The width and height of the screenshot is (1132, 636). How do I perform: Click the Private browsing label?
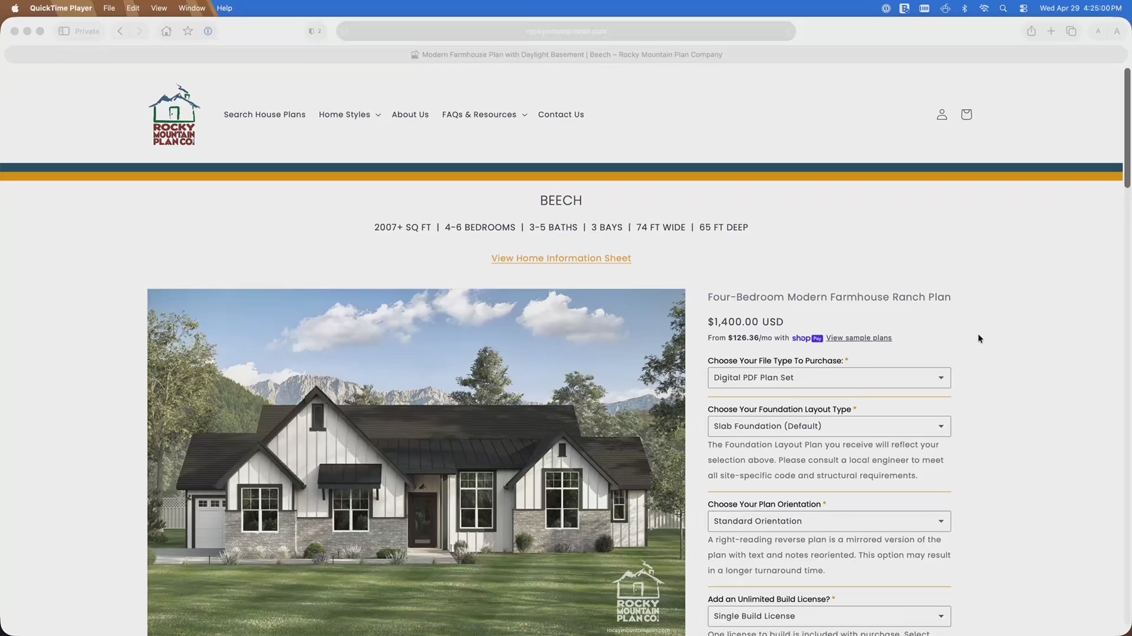[x=87, y=31]
